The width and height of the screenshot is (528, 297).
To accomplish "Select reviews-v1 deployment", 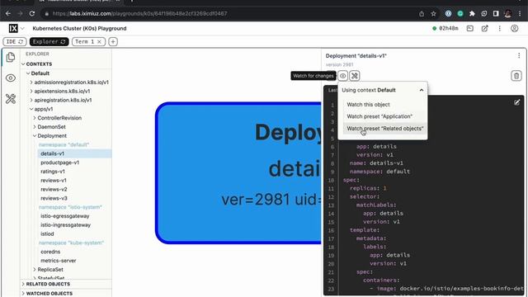I will point(54,181).
